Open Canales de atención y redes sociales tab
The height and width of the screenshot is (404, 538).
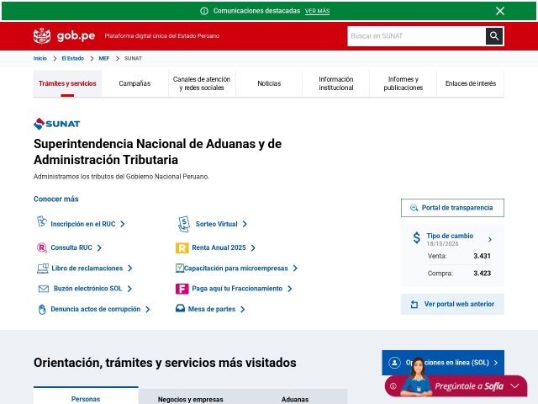[x=202, y=83]
